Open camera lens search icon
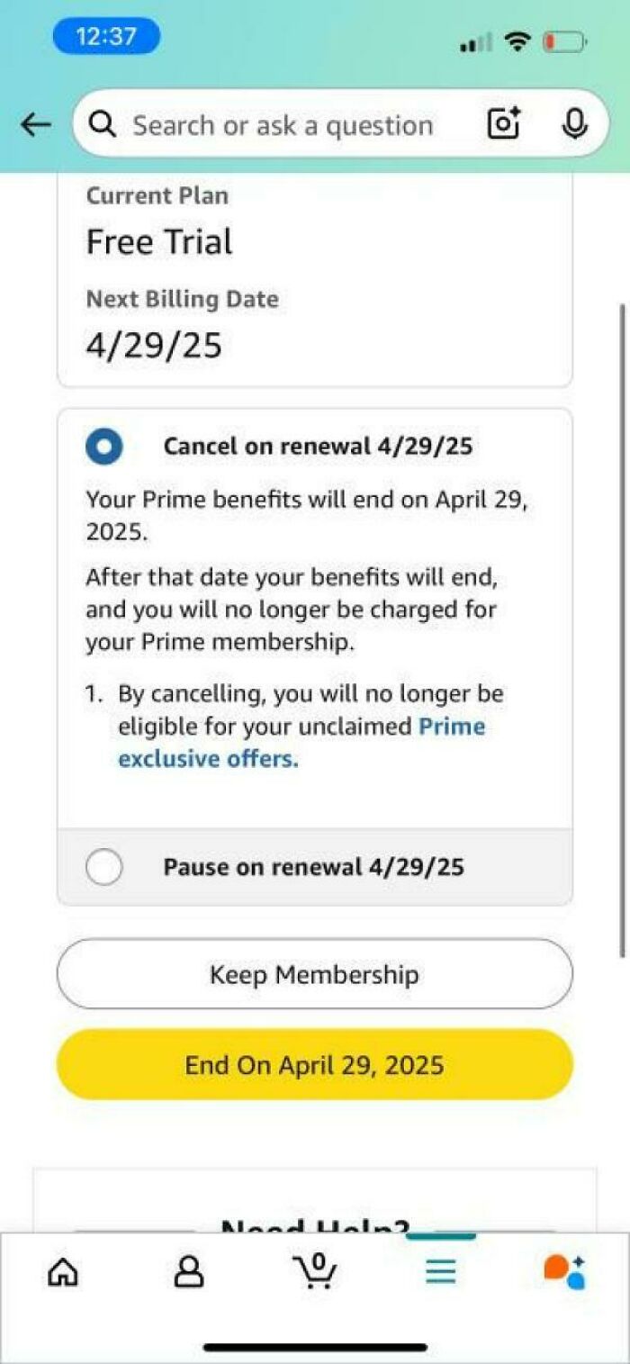The image size is (630, 1364). click(504, 124)
